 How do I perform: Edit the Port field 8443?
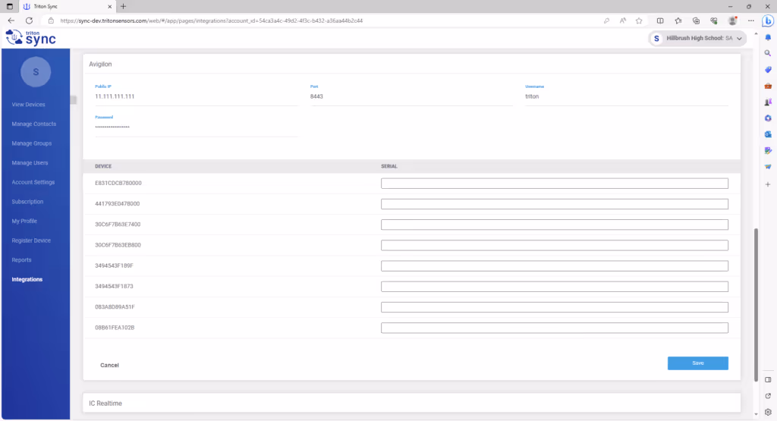[411, 96]
